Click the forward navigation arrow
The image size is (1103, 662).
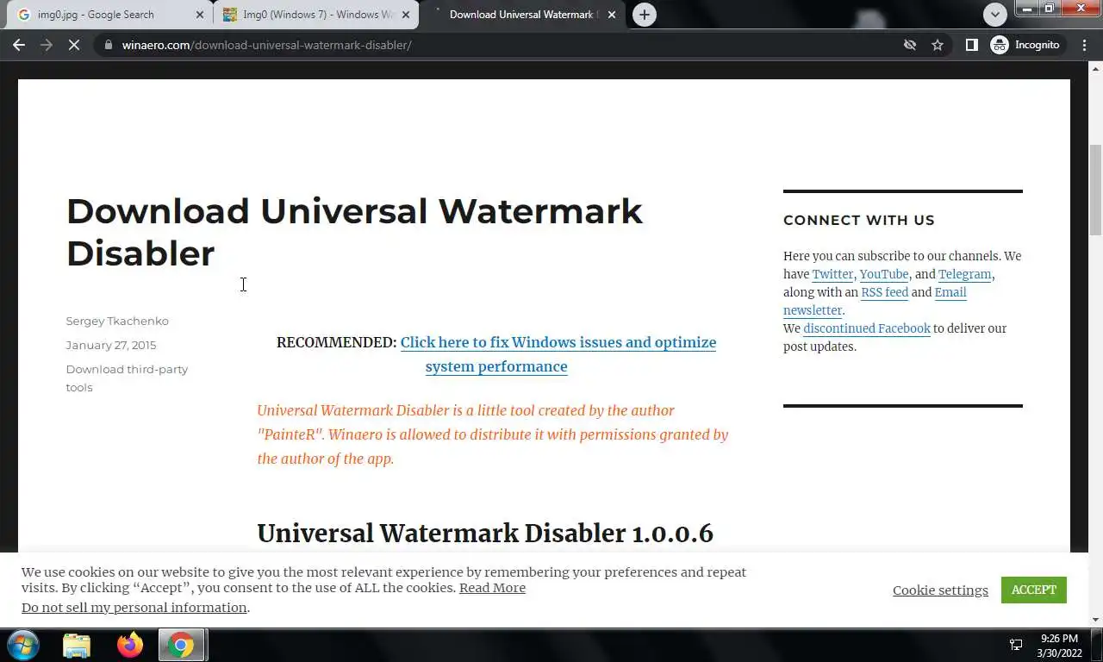(47, 45)
